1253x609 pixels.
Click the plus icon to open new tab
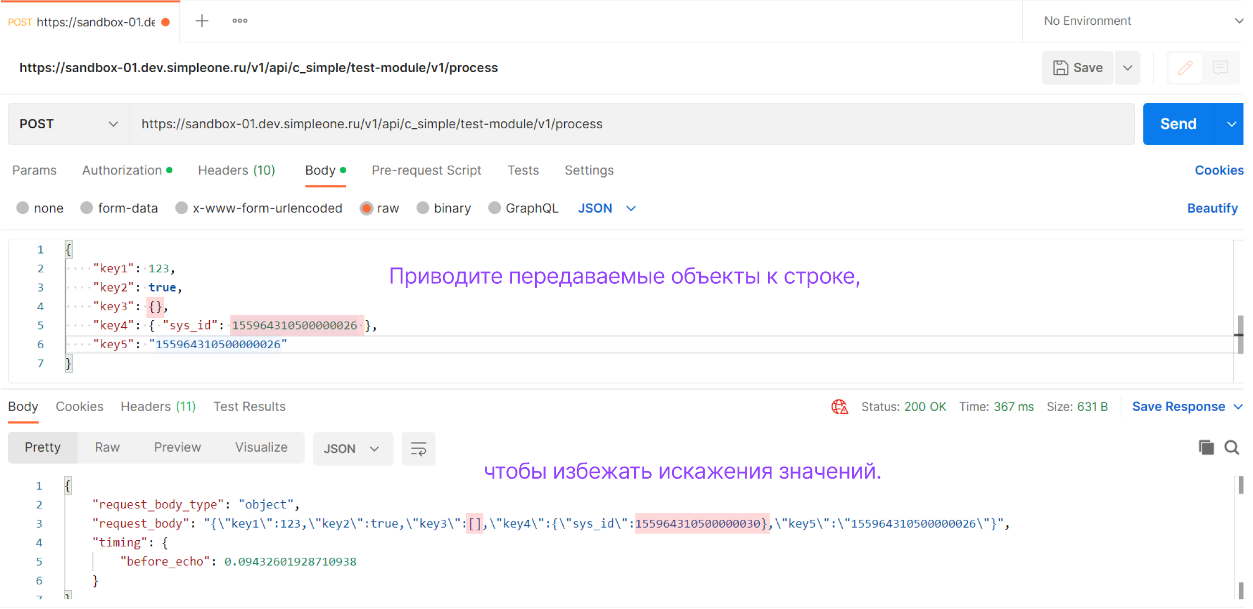tap(202, 21)
